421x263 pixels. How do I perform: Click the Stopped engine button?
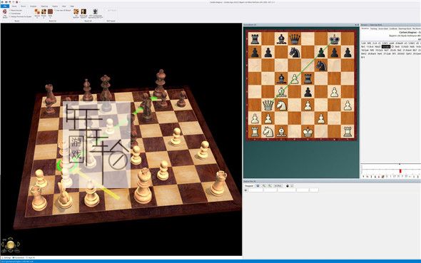(x=249, y=186)
